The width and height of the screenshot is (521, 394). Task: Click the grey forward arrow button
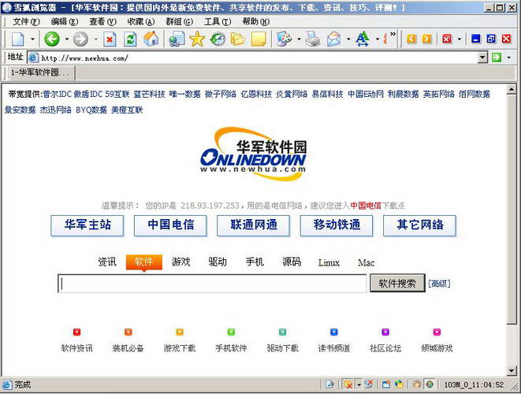pyautogui.click(x=80, y=39)
